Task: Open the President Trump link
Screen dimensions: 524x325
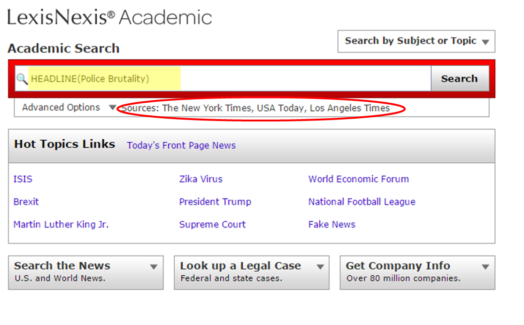Action: [x=215, y=202]
